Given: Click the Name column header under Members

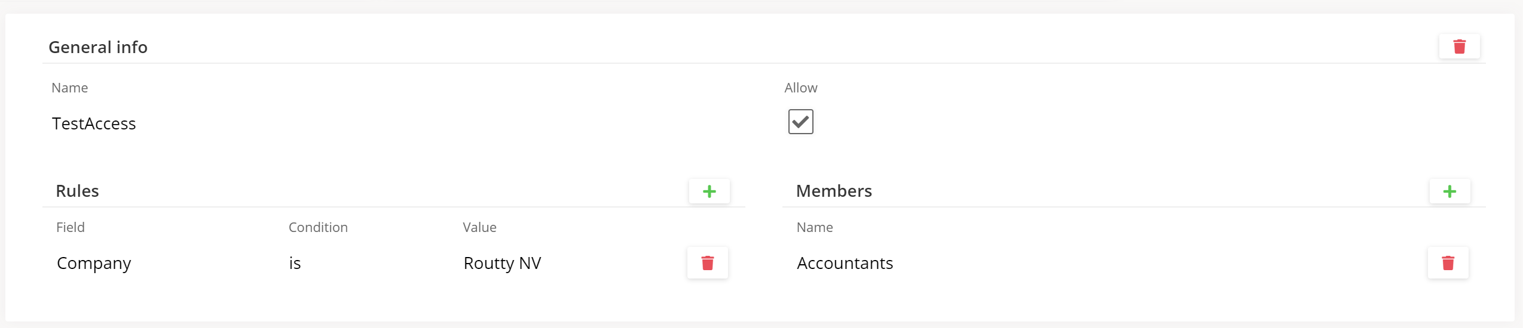Looking at the screenshot, I should (x=815, y=227).
